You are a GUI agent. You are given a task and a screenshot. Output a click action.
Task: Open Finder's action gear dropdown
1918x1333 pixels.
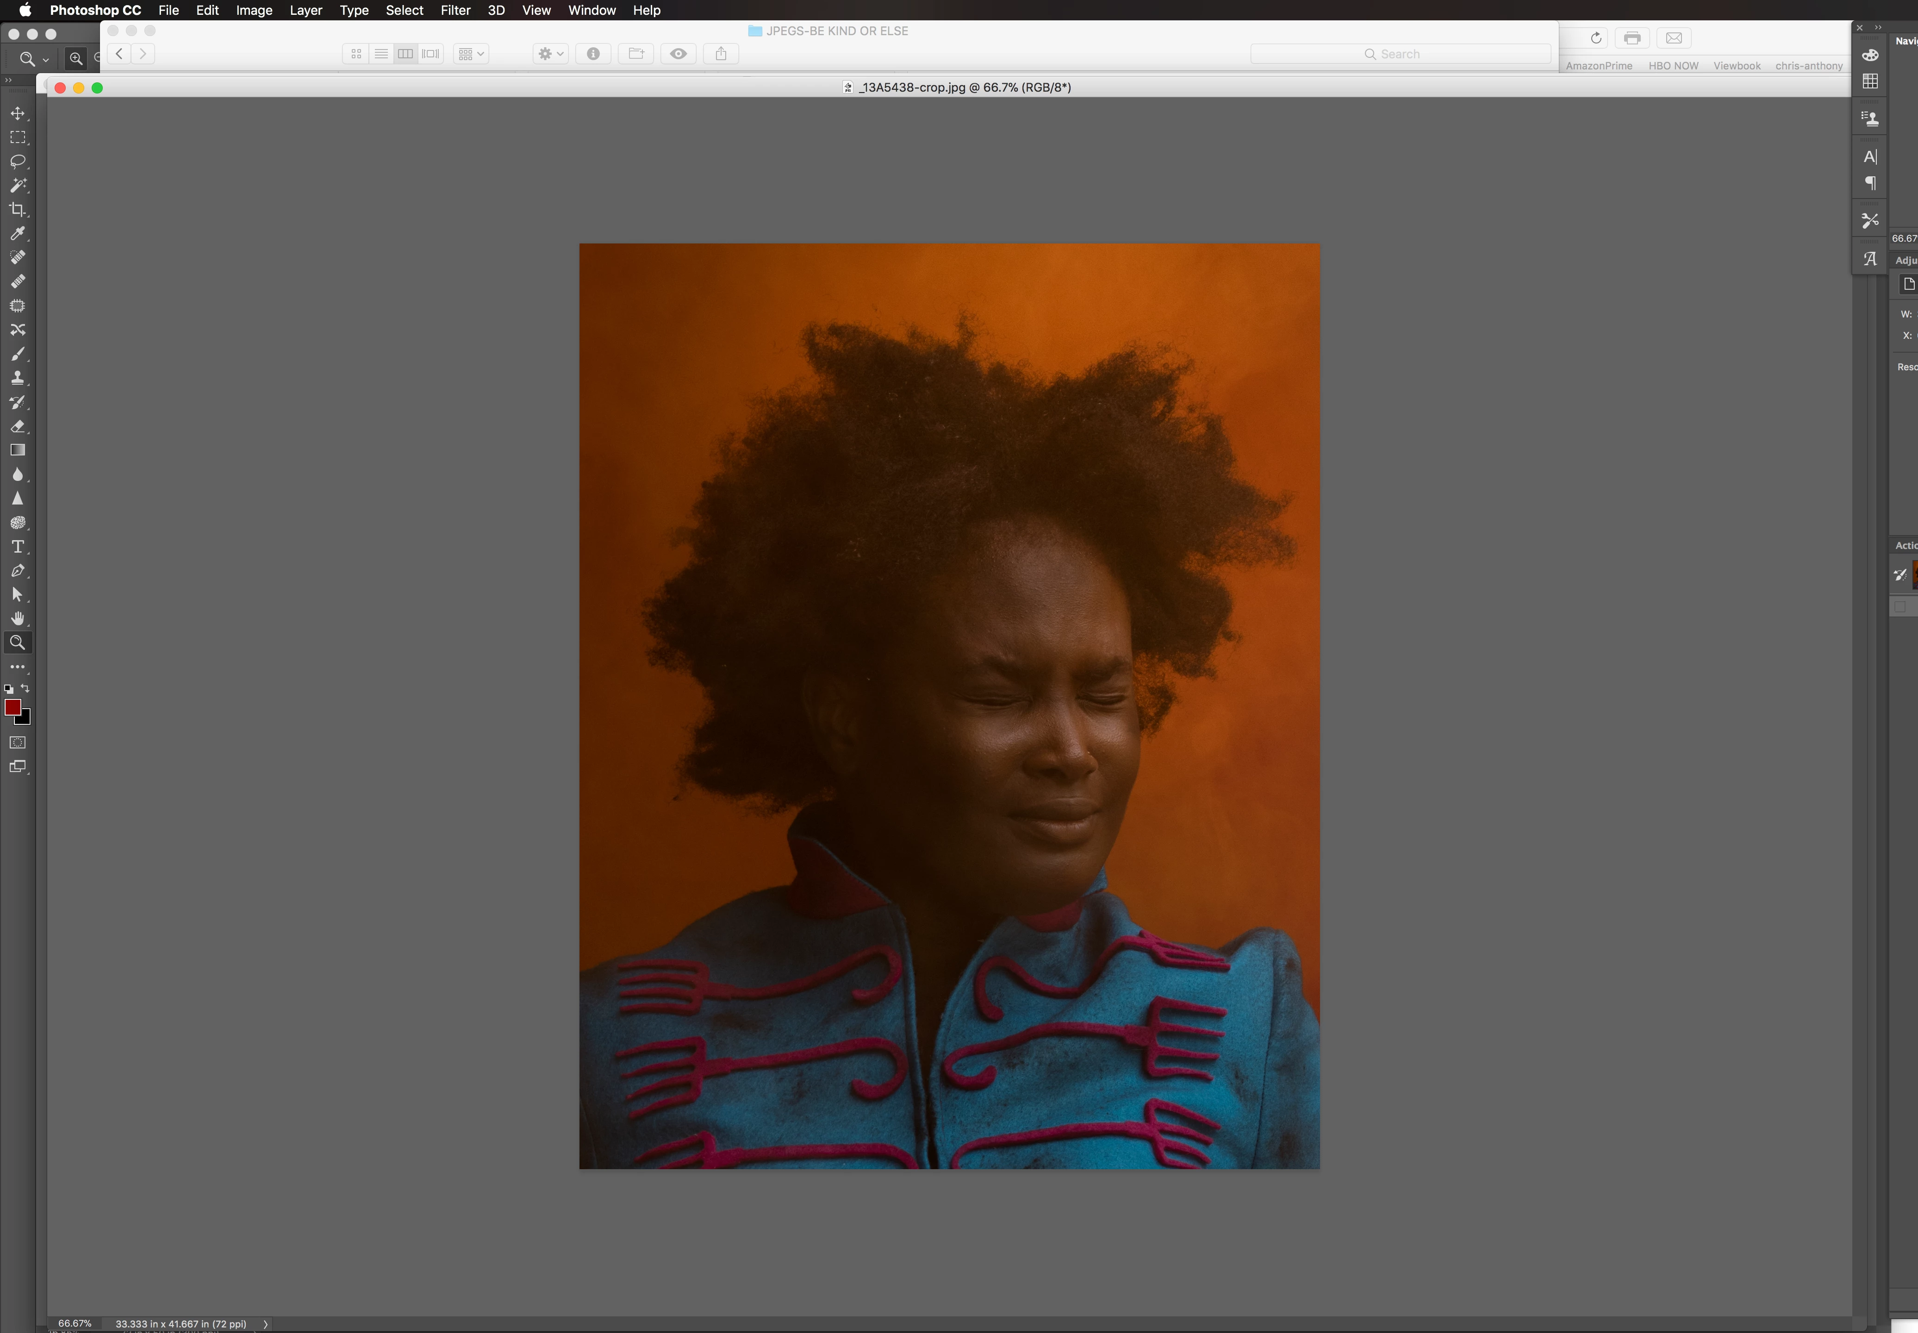click(x=550, y=54)
